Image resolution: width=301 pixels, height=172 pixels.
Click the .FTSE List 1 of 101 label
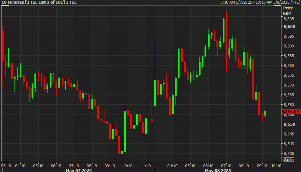(45, 2)
